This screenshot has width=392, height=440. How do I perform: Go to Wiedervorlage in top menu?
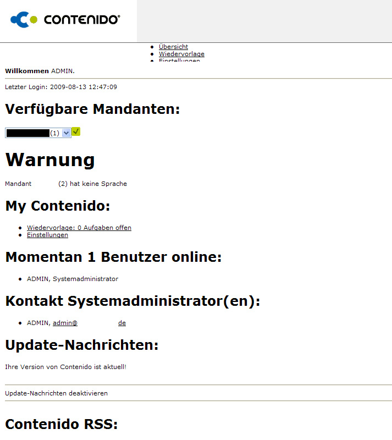click(x=181, y=54)
